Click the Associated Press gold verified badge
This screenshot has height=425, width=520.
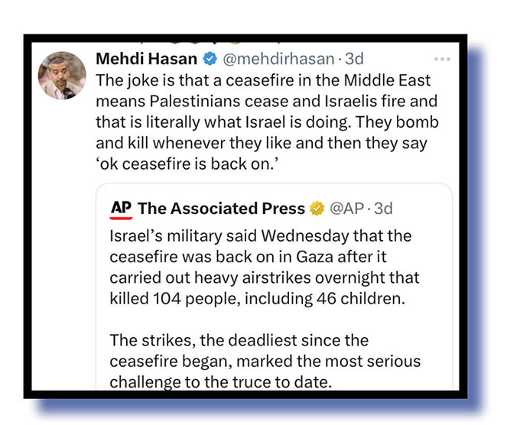317,208
